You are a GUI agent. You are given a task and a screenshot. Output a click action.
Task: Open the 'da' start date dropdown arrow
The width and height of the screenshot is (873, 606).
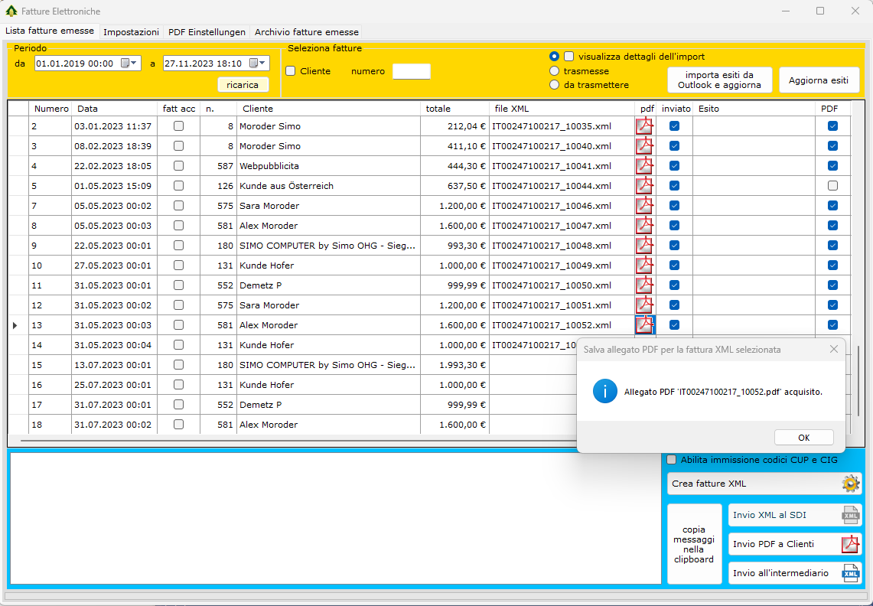point(134,64)
